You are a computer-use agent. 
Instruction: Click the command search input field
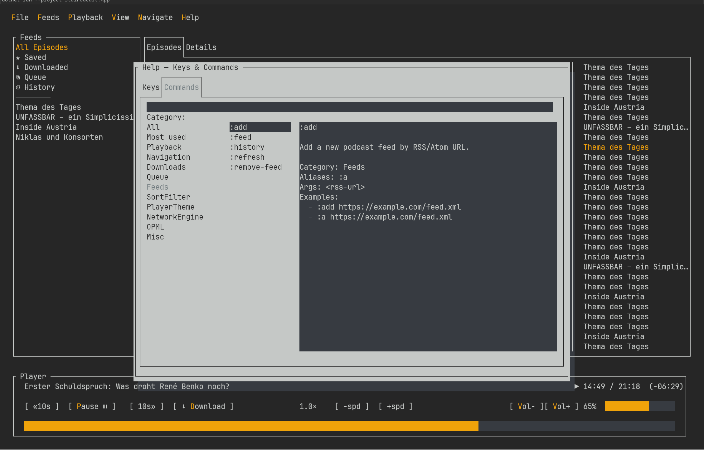349,107
